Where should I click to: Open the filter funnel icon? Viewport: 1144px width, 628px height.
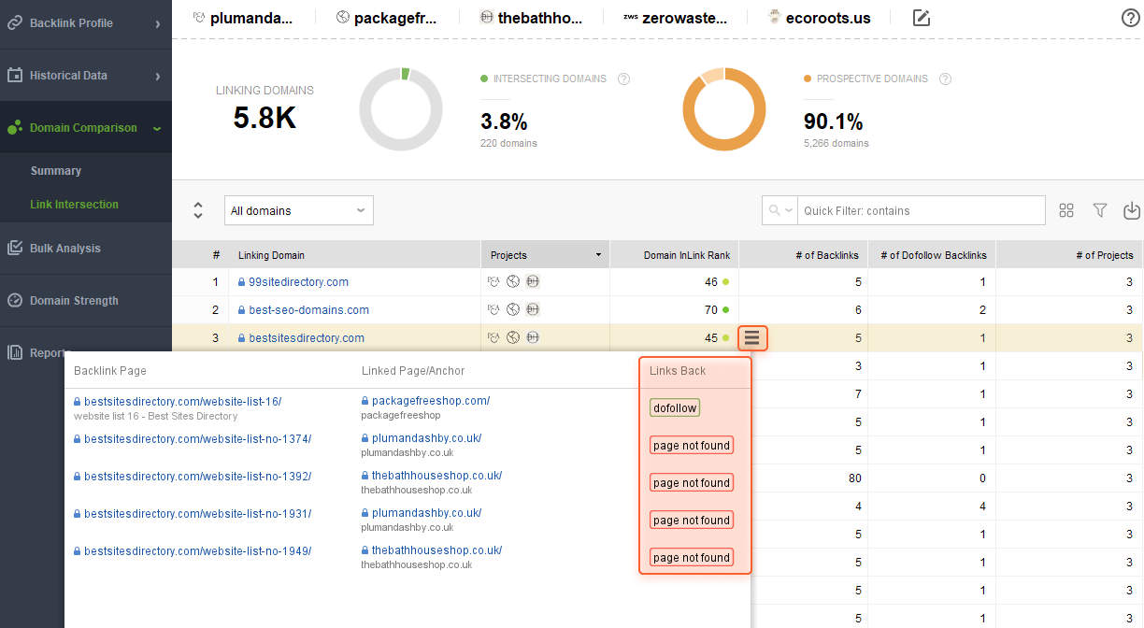tap(1100, 210)
